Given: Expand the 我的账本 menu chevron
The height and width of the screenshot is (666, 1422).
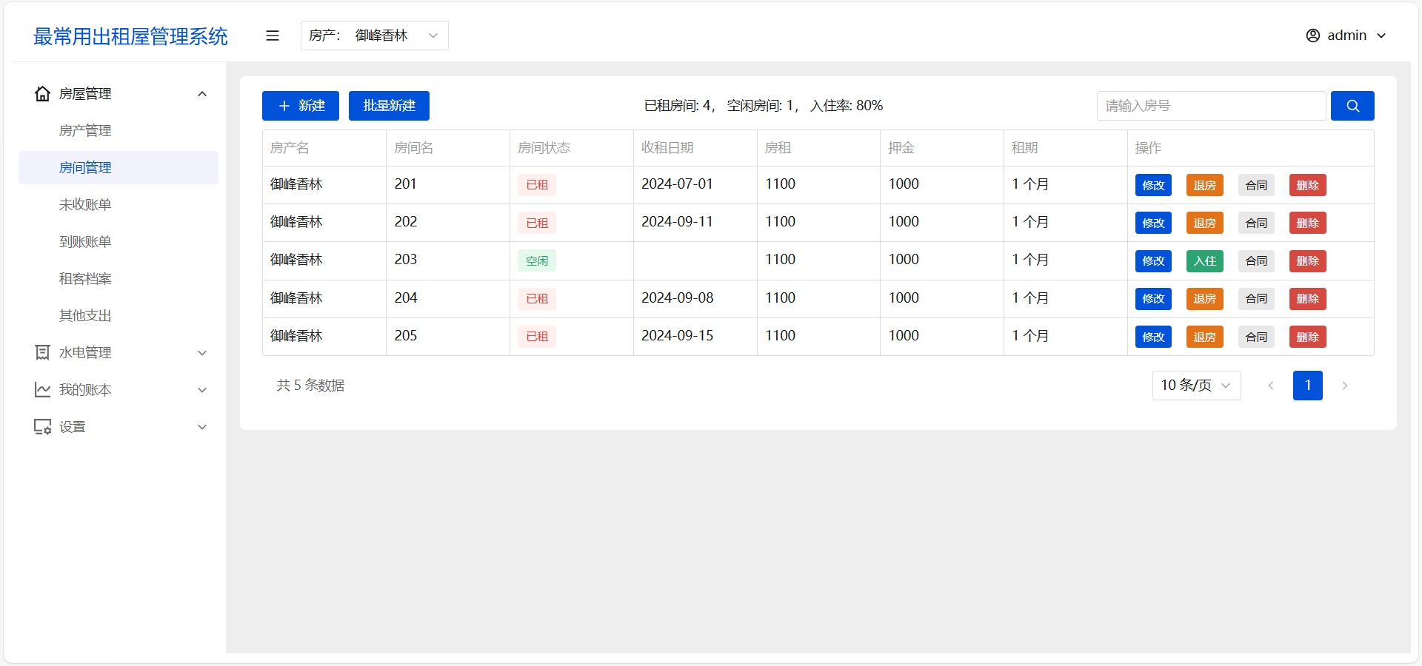Looking at the screenshot, I should (x=202, y=390).
